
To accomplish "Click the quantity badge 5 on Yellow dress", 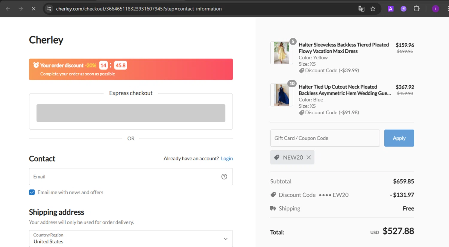I will point(293,41).
